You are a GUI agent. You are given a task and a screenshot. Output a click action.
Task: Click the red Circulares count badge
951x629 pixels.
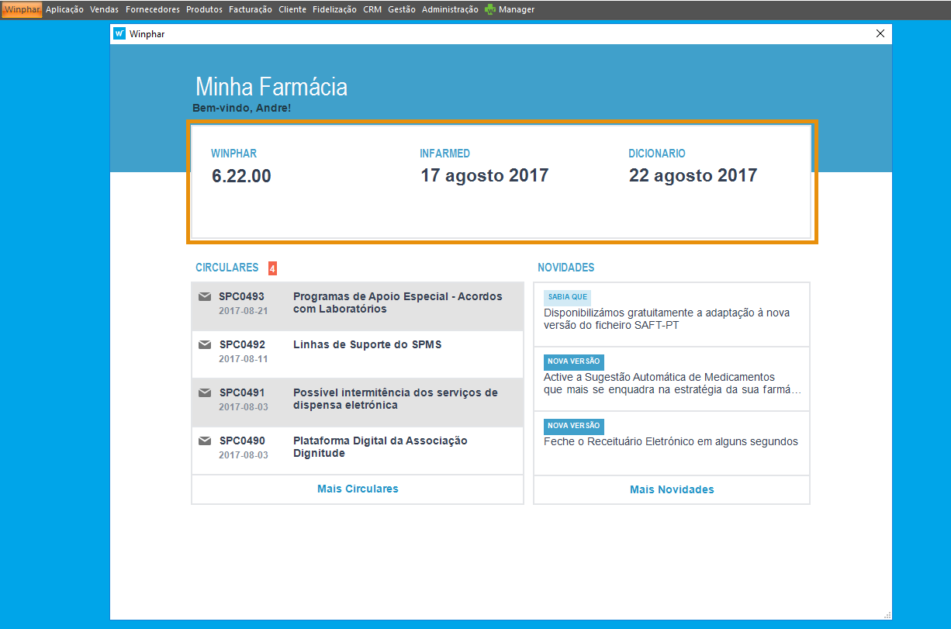click(272, 268)
